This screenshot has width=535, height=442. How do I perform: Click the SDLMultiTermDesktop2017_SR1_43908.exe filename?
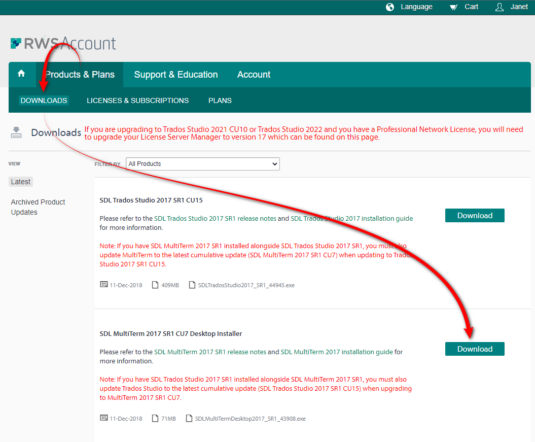(x=250, y=419)
